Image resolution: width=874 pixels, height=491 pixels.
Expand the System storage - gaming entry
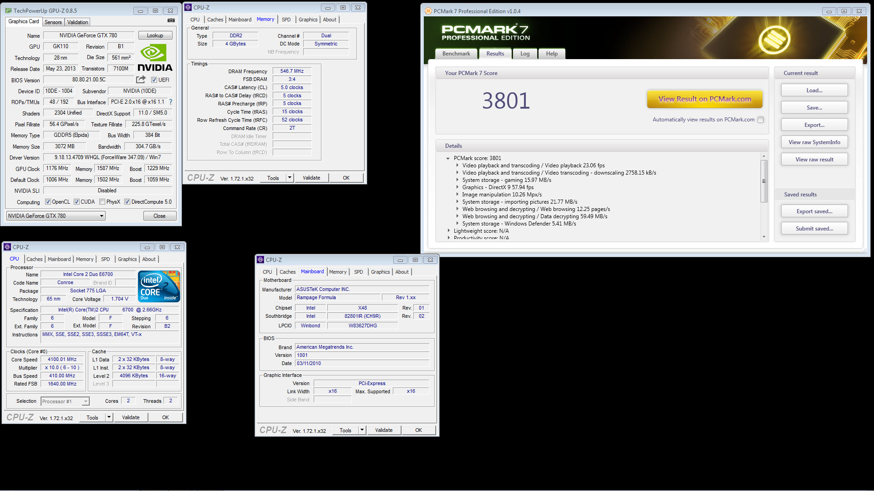(457, 180)
